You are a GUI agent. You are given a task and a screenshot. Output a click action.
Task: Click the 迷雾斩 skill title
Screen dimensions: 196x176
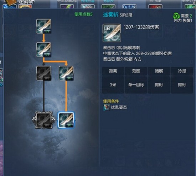pyautogui.click(x=110, y=15)
